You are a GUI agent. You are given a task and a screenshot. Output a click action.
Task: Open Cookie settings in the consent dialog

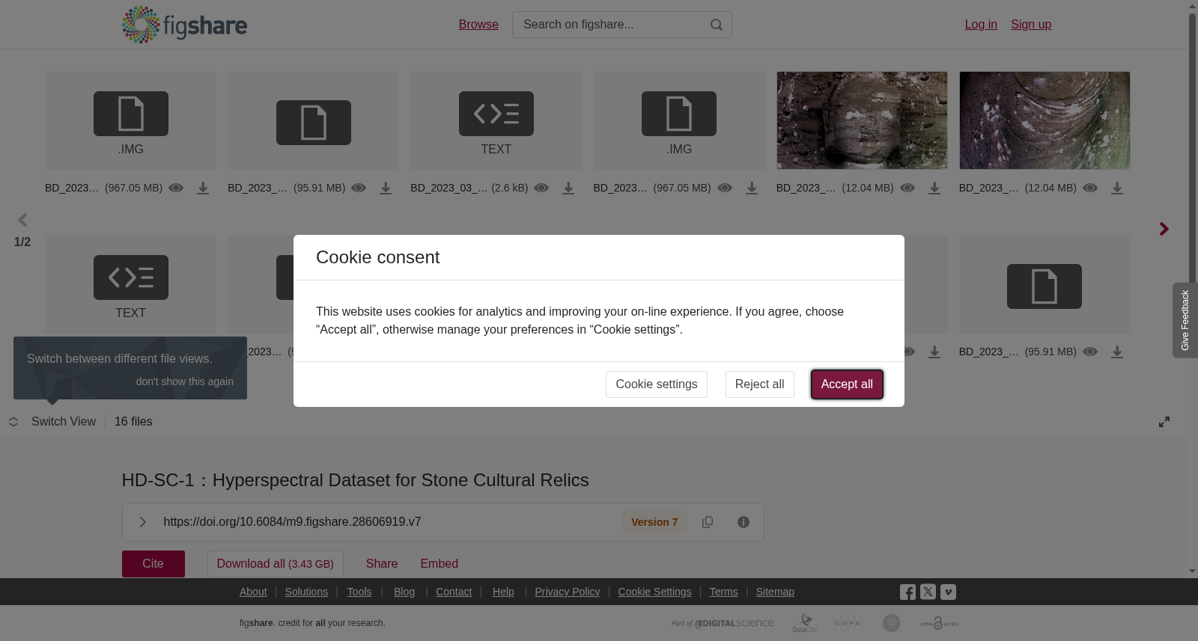(657, 384)
